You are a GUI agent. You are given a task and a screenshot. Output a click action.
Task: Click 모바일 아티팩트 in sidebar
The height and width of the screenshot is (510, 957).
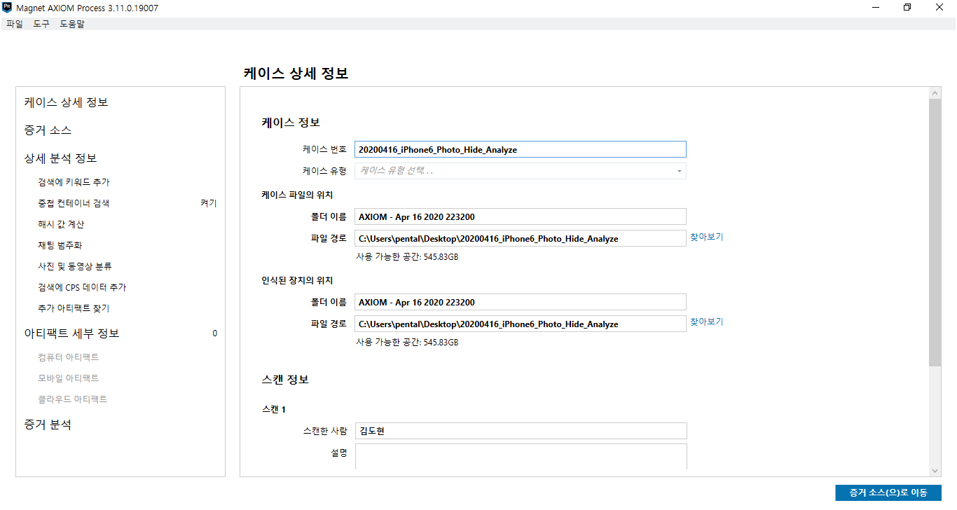(x=69, y=378)
